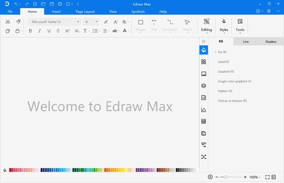Viewport: 284px width, 183px height.
Task: Switch to the Shadow tab
Action: click(x=271, y=42)
